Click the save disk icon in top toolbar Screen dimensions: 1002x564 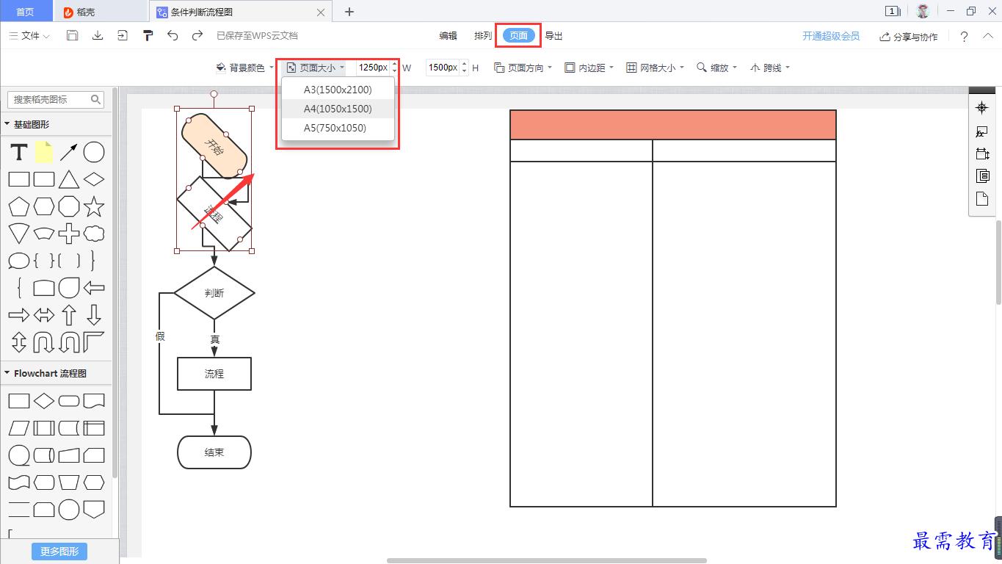pyautogui.click(x=72, y=35)
